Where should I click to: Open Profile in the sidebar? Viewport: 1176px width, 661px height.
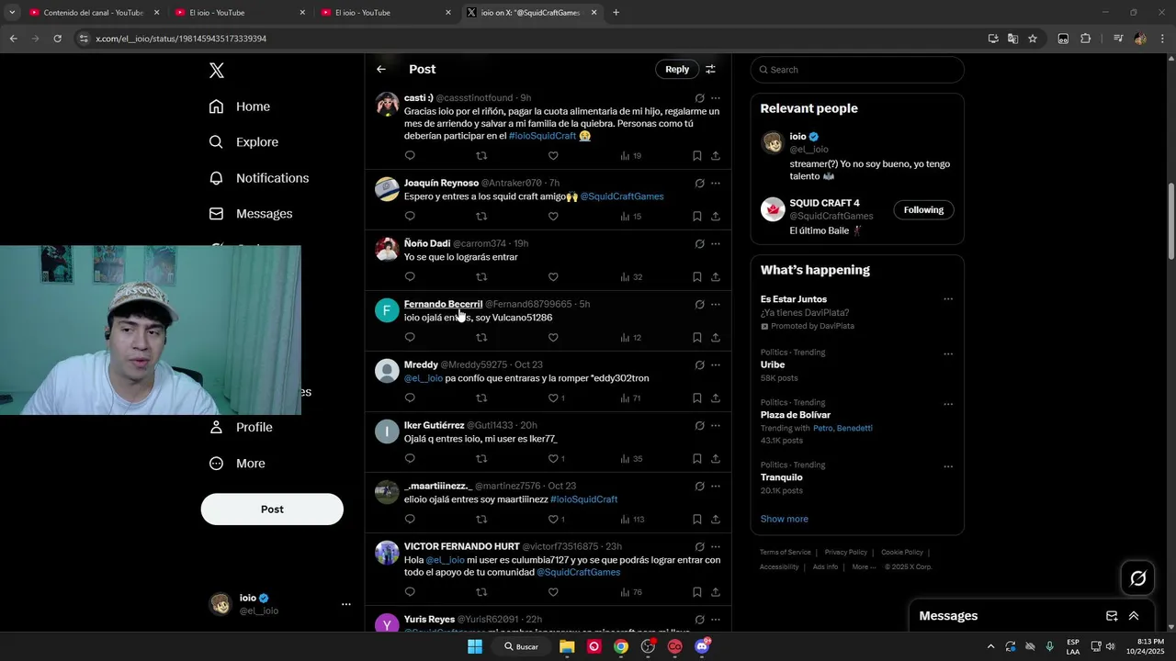pyautogui.click(x=241, y=428)
